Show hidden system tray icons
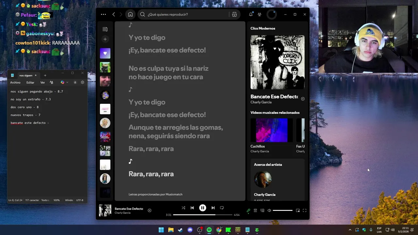 click(x=350, y=230)
